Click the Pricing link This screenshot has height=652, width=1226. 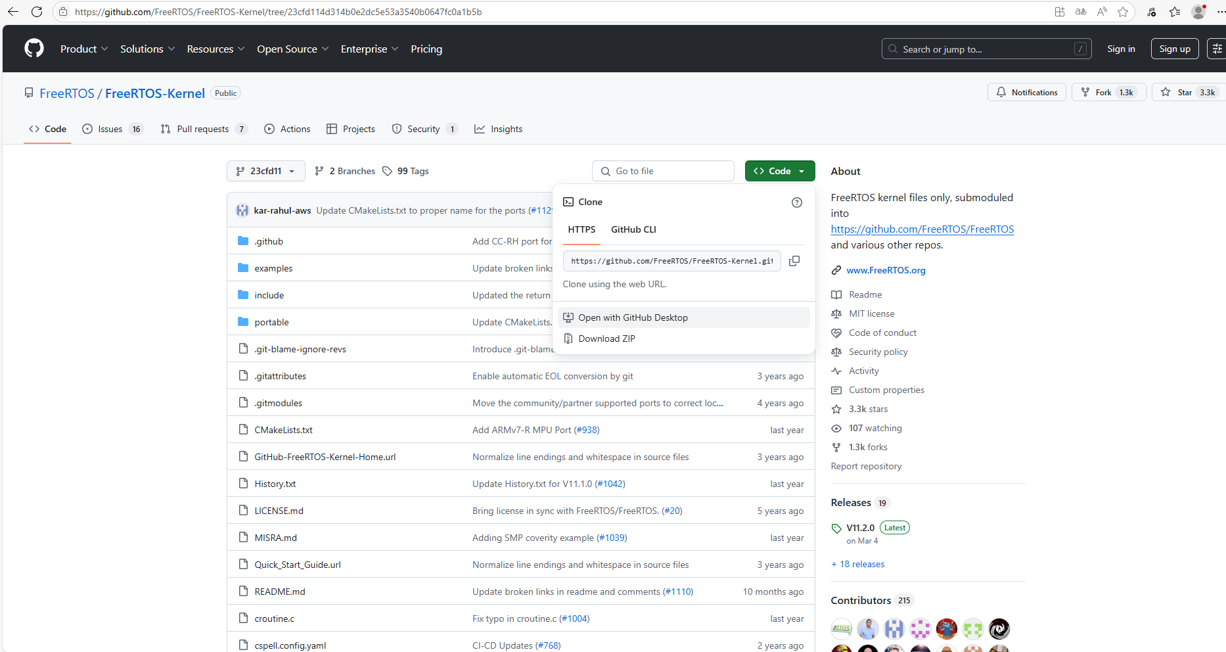pyautogui.click(x=426, y=49)
